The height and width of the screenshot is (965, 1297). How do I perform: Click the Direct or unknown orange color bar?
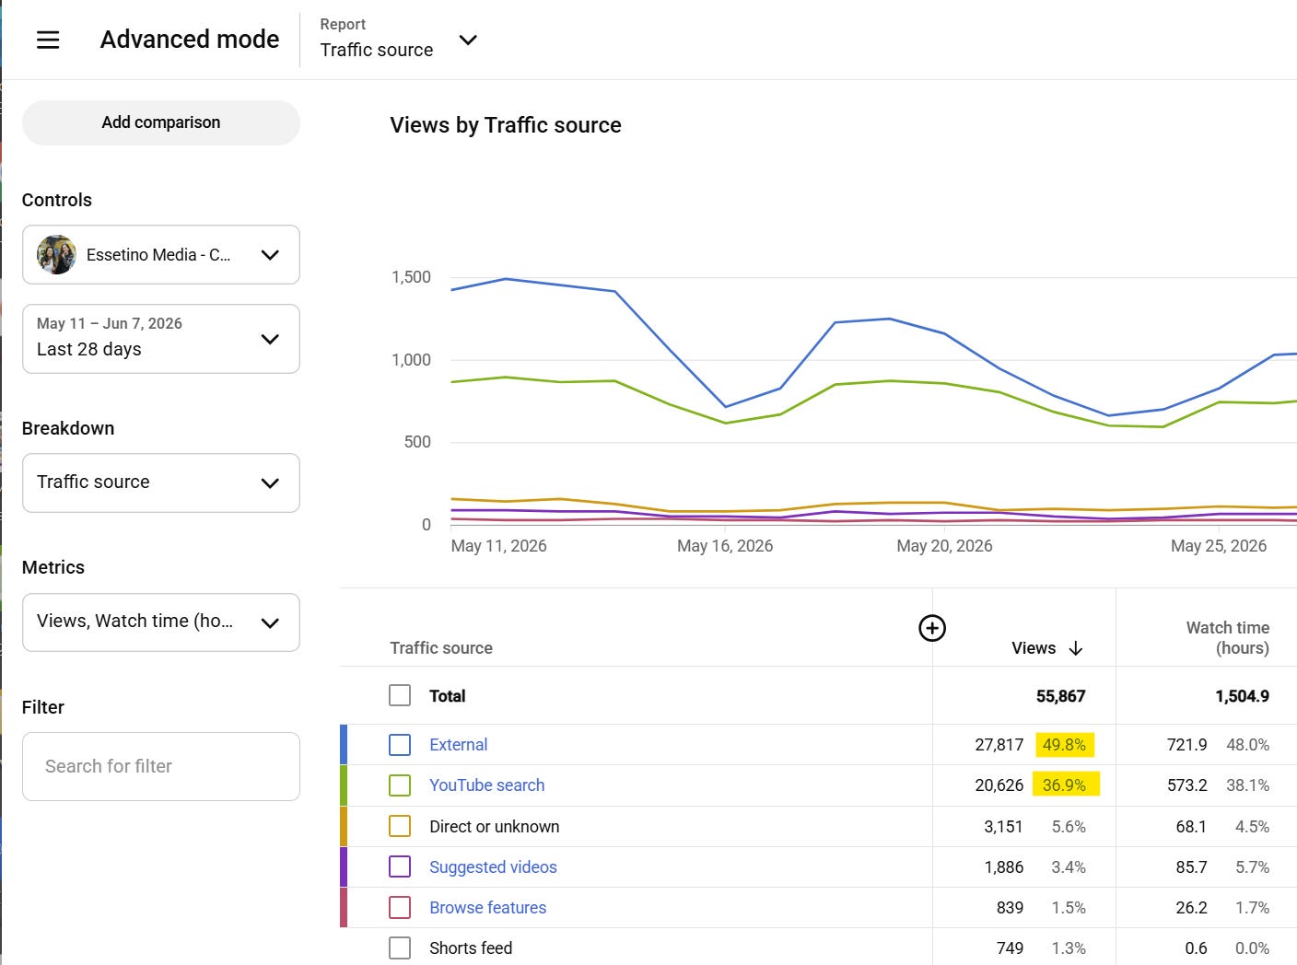pos(344,826)
